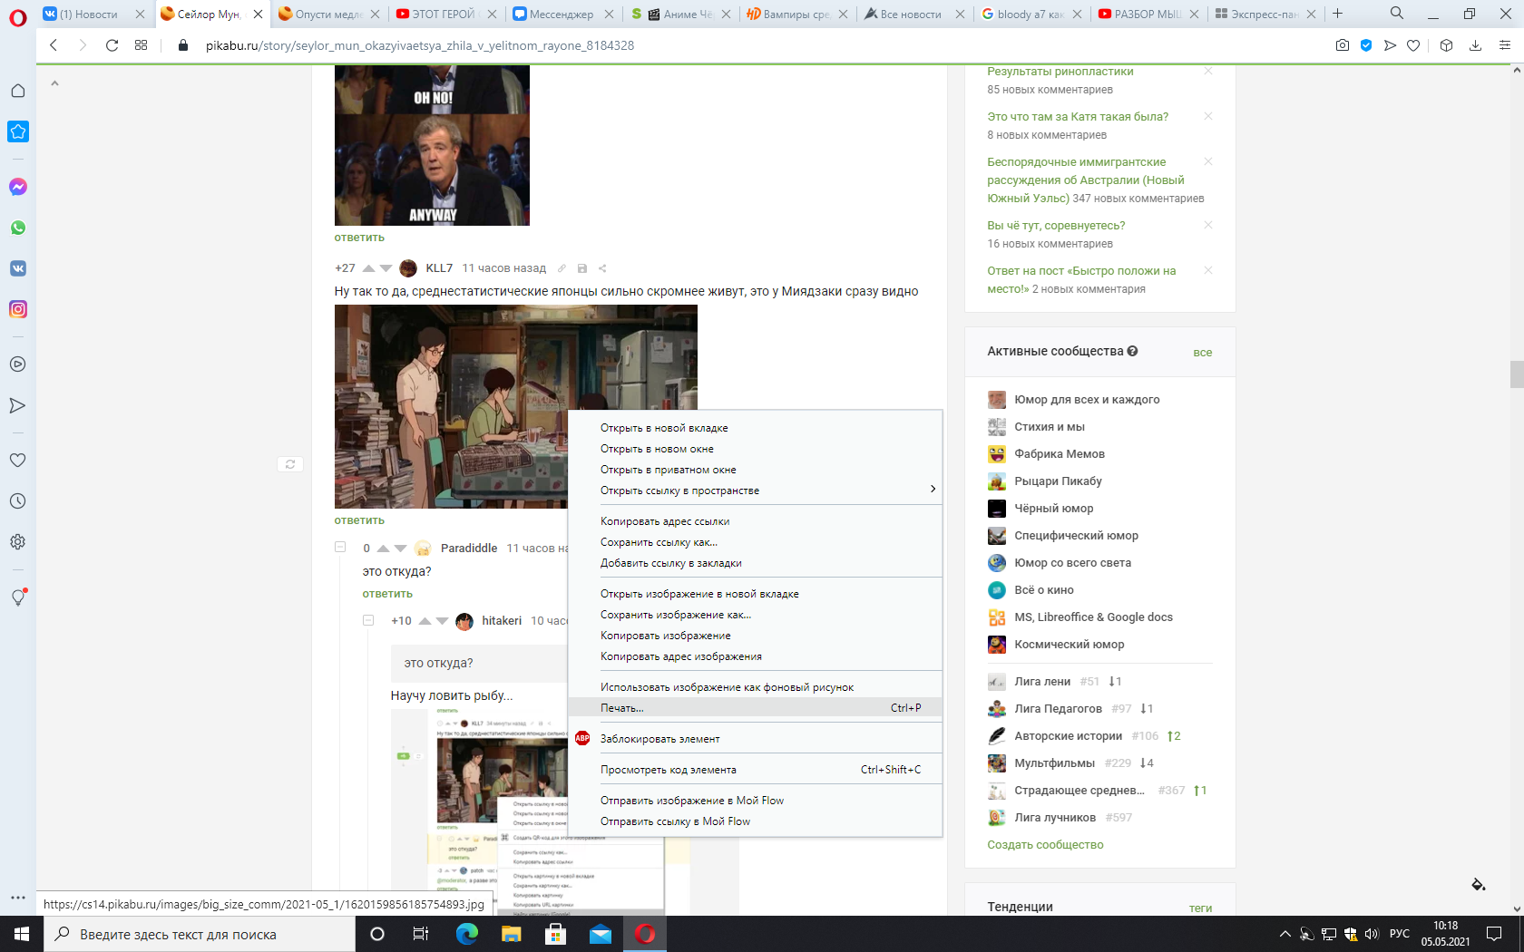The image size is (1524, 952).
Task: Go back to the previous page
Action: click(x=54, y=45)
